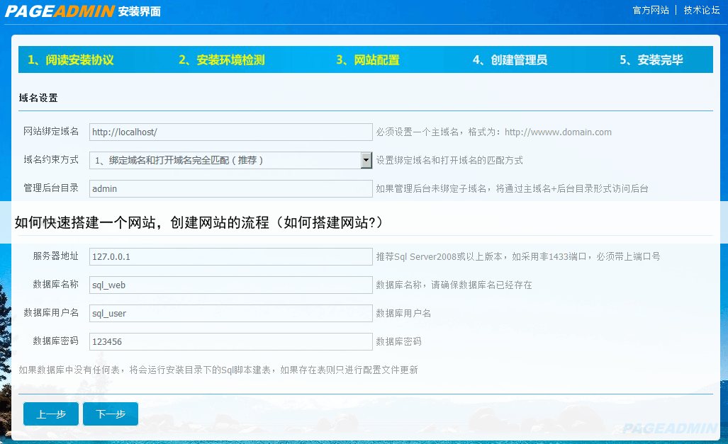Select the 数据库名称 field with sql_web

(230, 285)
